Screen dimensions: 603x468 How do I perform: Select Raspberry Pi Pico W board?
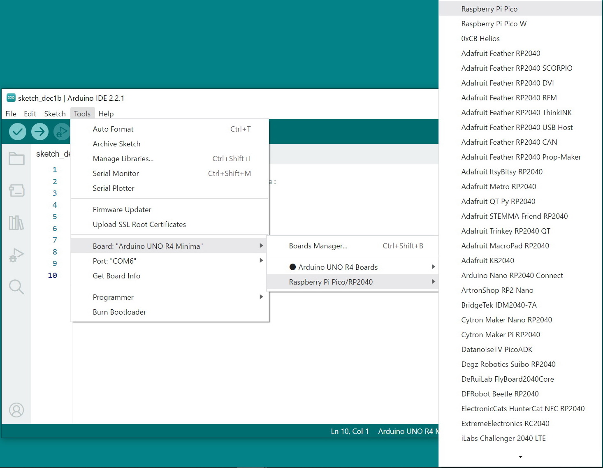(x=520, y=24)
